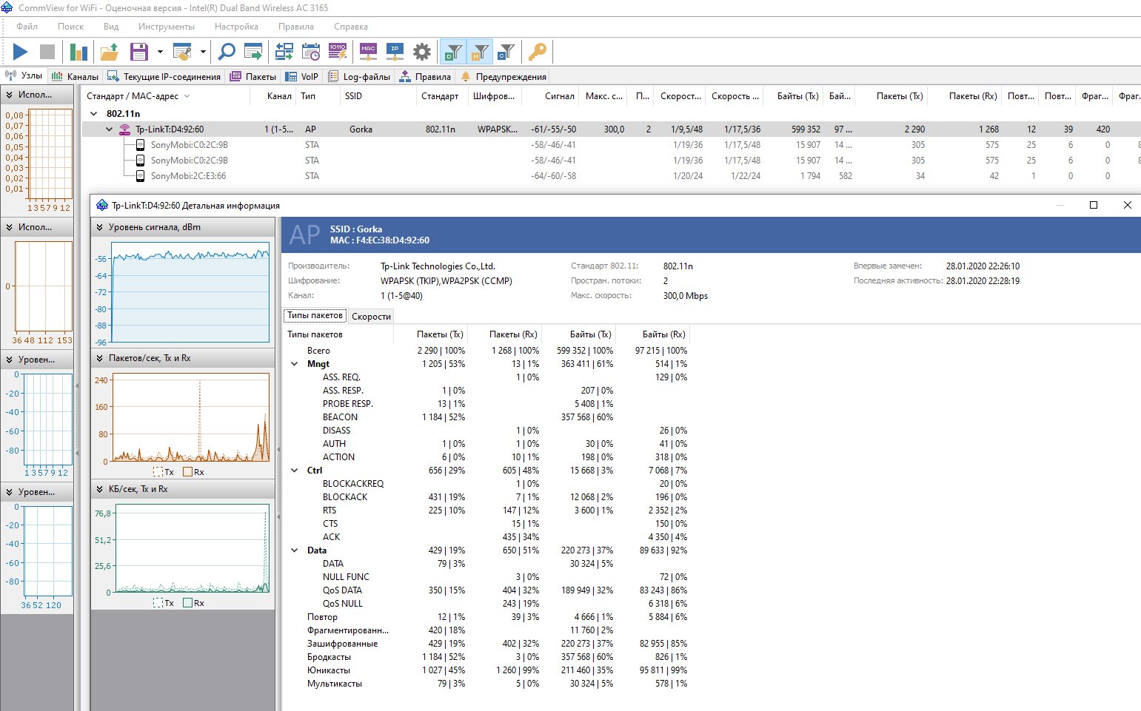
Task: Open the Инструменты menu
Action: [166, 27]
